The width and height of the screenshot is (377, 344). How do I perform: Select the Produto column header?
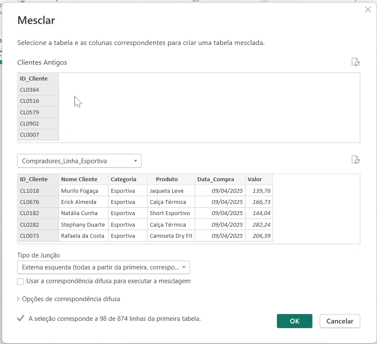pos(171,179)
